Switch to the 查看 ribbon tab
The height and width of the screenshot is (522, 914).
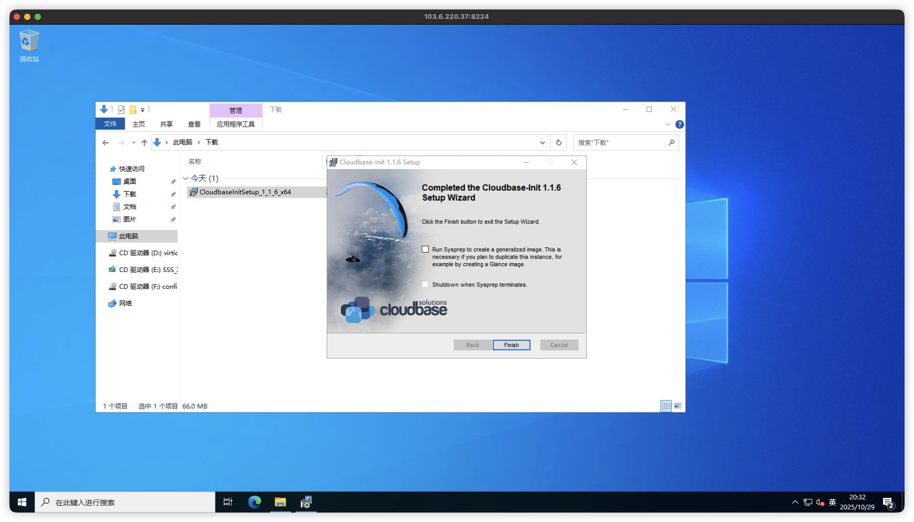coord(194,124)
